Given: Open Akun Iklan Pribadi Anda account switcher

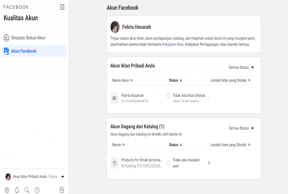Looking at the screenshot, I should click(34, 177).
